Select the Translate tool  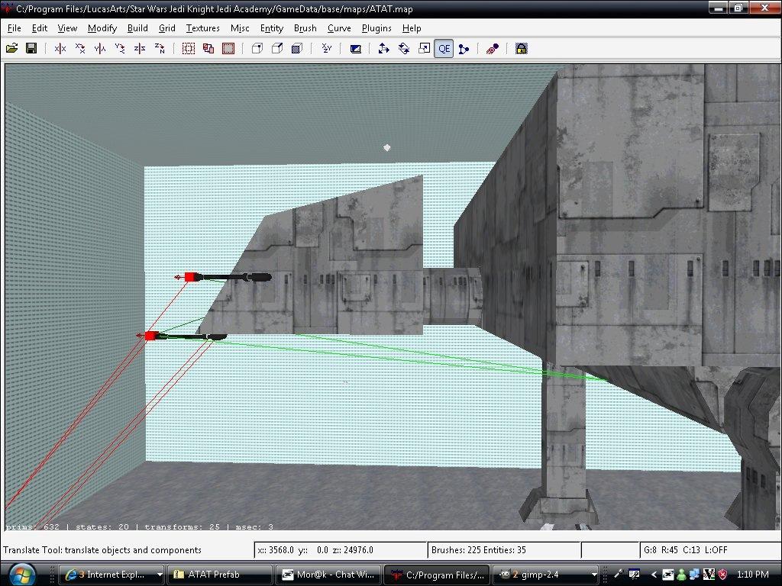point(384,49)
